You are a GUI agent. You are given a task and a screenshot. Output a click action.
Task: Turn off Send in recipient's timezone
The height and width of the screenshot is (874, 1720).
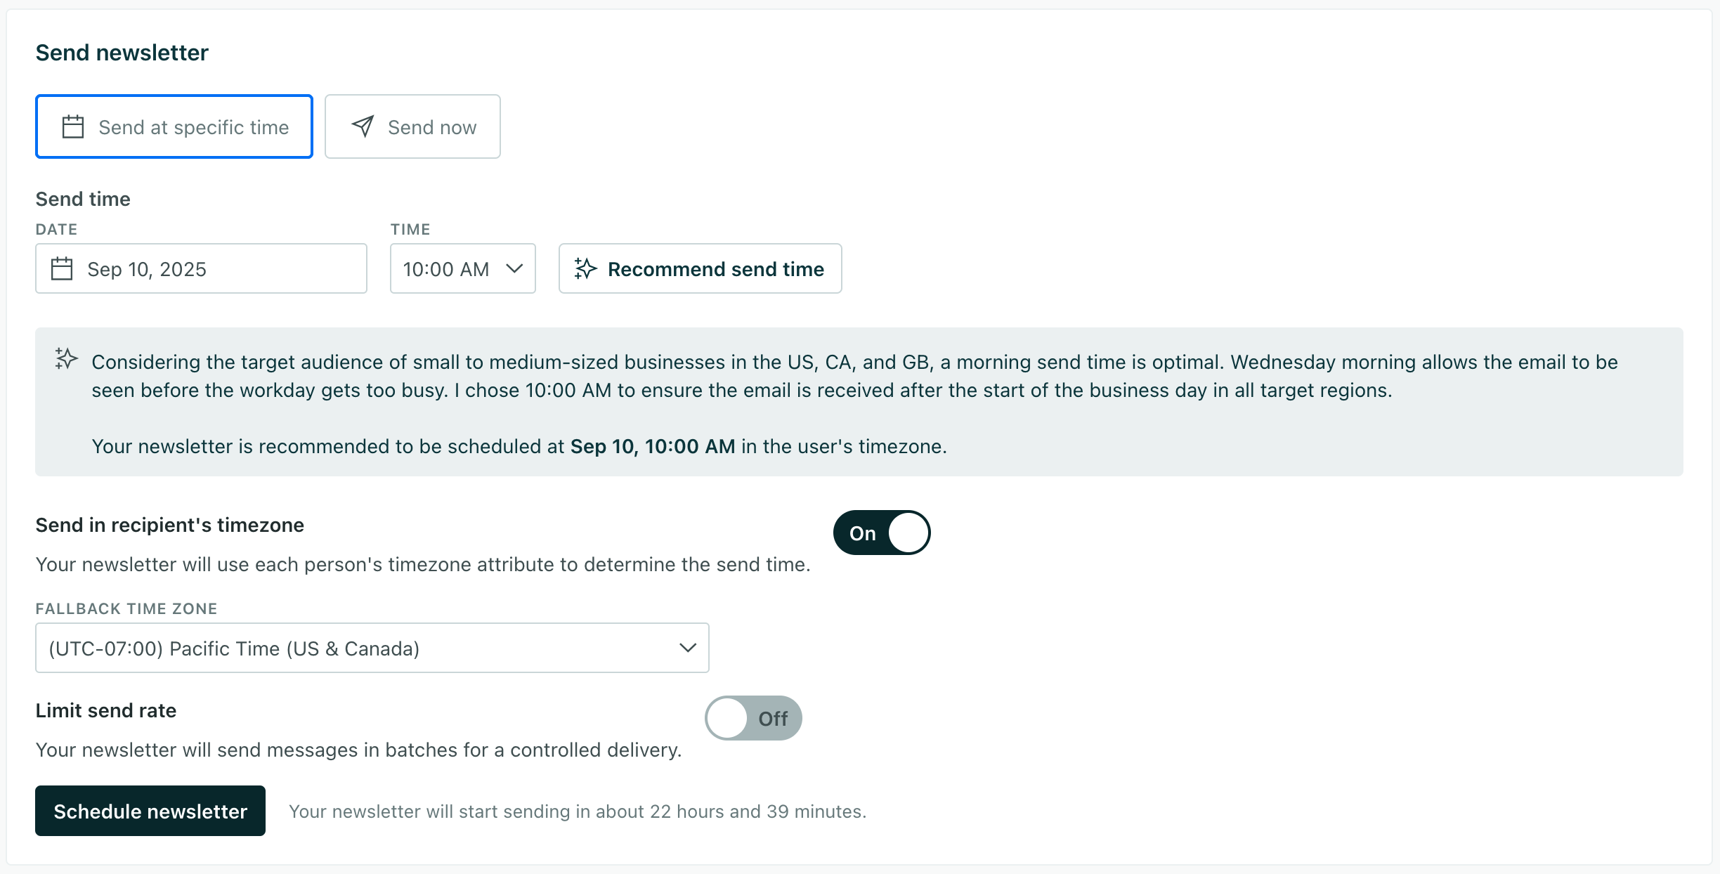(x=882, y=533)
